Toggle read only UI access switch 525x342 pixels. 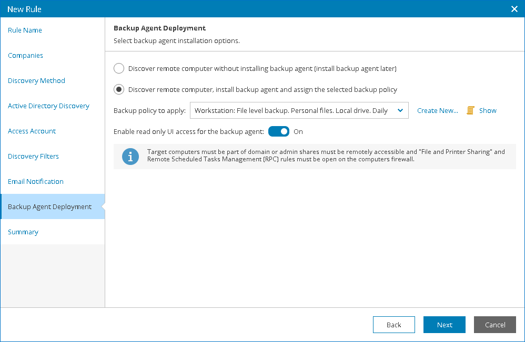coord(279,131)
